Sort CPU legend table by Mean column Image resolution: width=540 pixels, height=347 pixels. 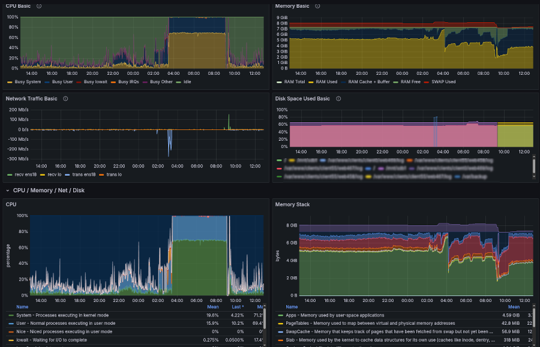pos(212,307)
